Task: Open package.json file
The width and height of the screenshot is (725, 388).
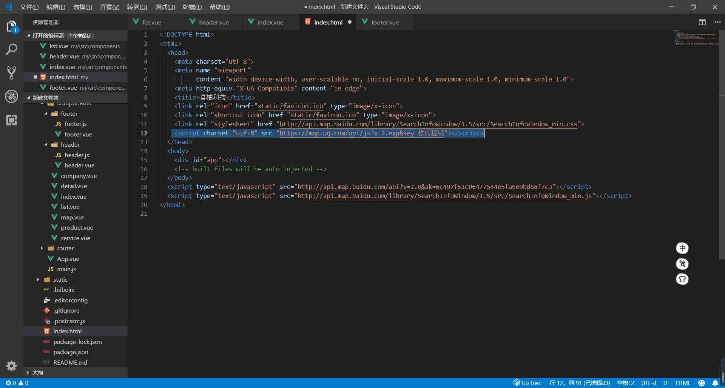Action: click(x=76, y=352)
